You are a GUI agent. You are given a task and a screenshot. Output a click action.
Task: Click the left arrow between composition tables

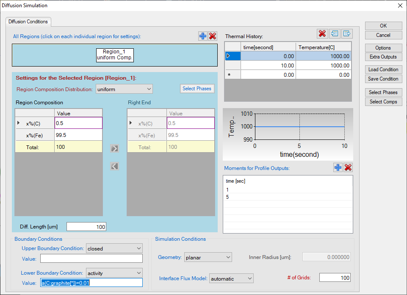point(114,166)
